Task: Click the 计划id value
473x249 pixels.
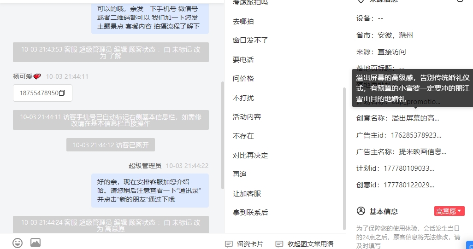Action: click(409, 168)
